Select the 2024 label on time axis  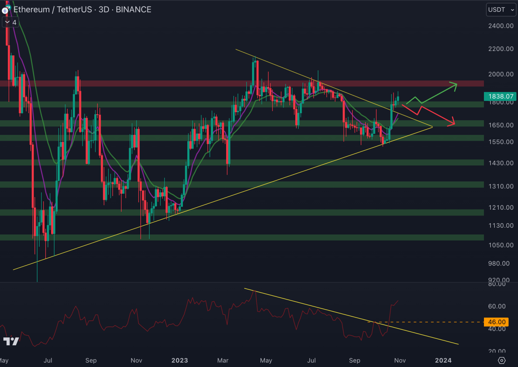[x=443, y=360]
